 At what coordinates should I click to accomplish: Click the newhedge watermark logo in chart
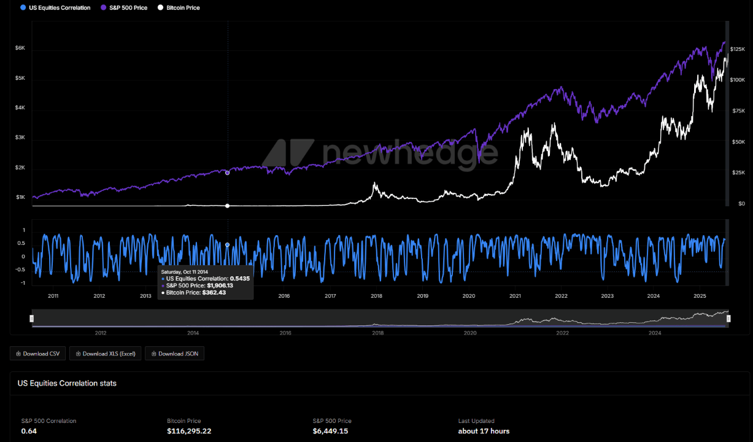[288, 153]
